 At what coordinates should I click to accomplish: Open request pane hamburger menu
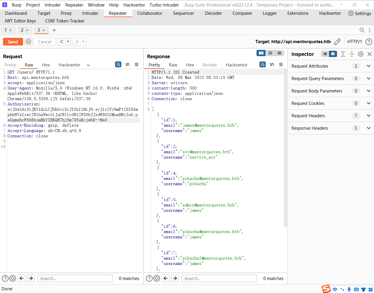(137, 64)
